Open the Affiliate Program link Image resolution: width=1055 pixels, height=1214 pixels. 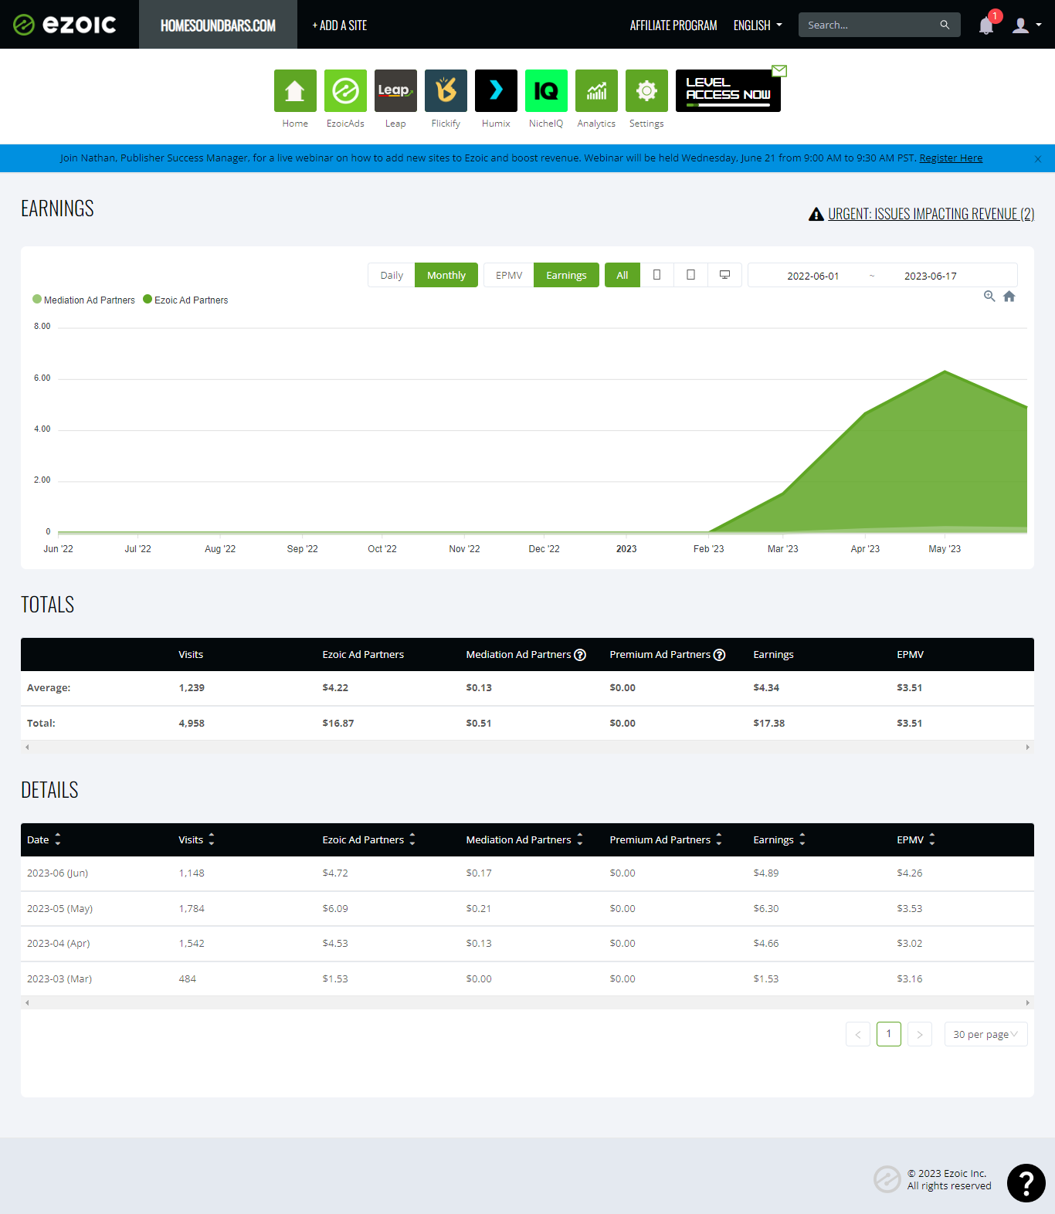pyautogui.click(x=673, y=25)
